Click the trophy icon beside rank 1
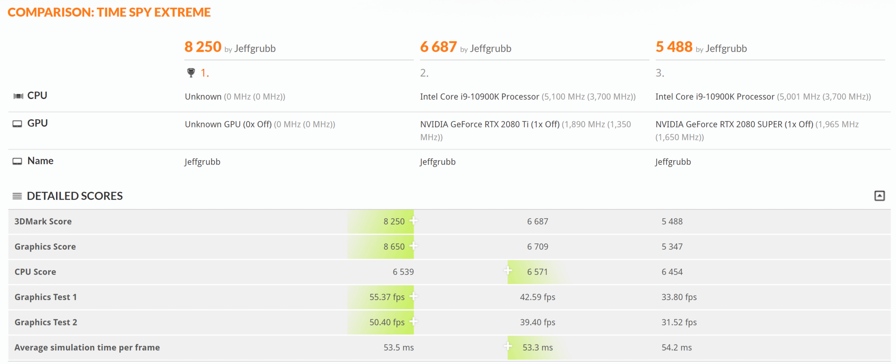Viewport: 896px width, 364px height. (191, 73)
